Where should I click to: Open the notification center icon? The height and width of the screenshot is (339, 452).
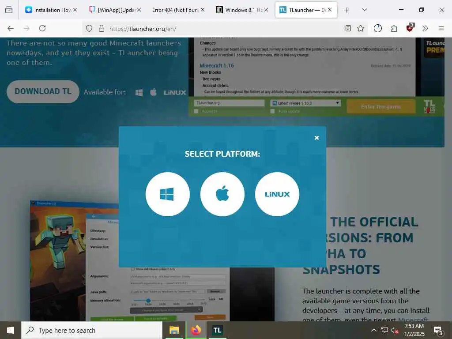pyautogui.click(x=438, y=331)
